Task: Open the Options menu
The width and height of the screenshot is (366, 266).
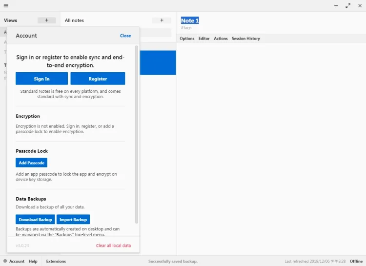Action: click(x=187, y=39)
